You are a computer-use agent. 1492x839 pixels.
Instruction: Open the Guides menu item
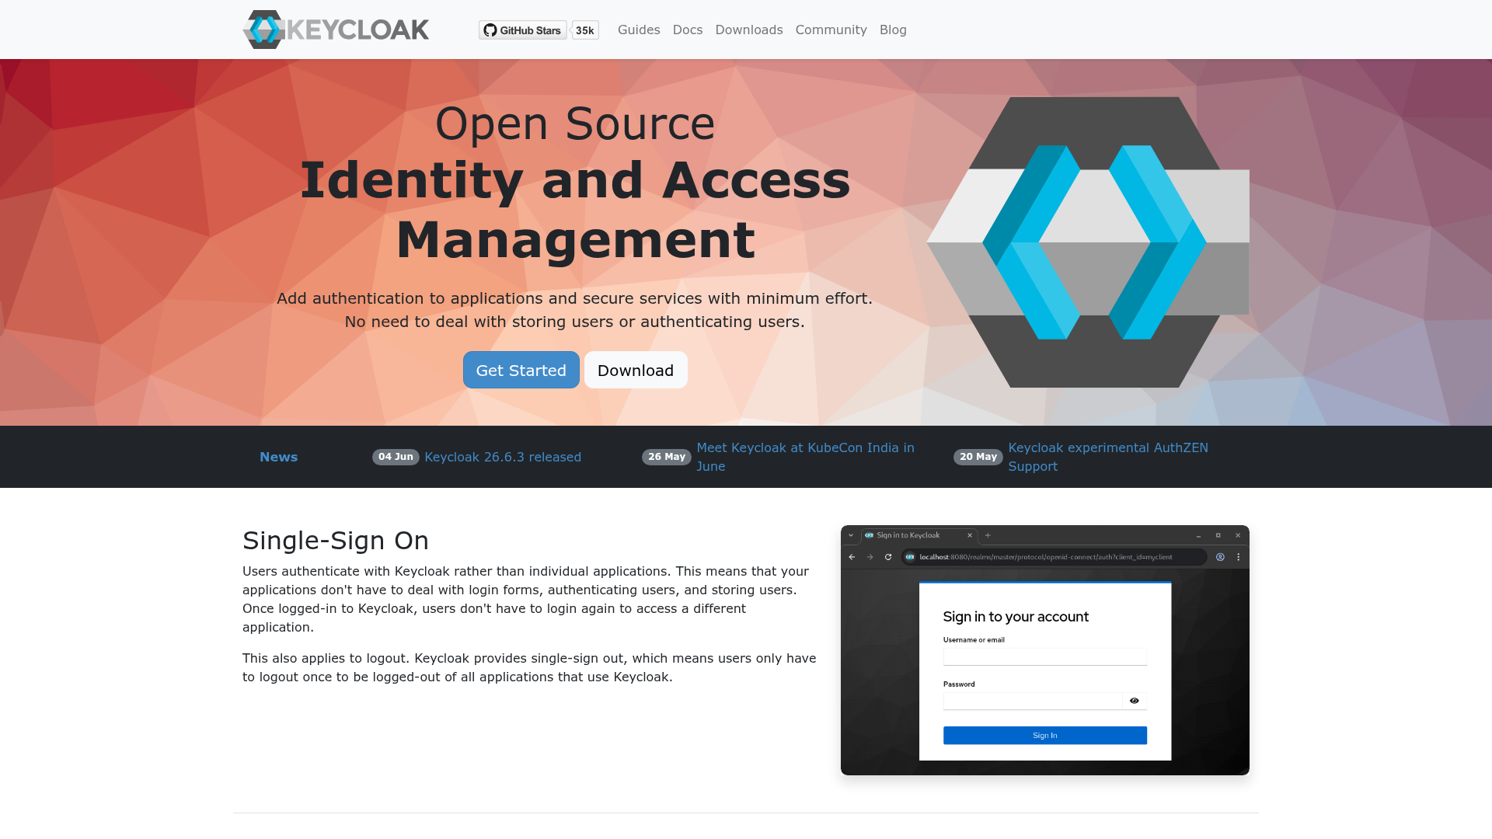[x=639, y=30]
